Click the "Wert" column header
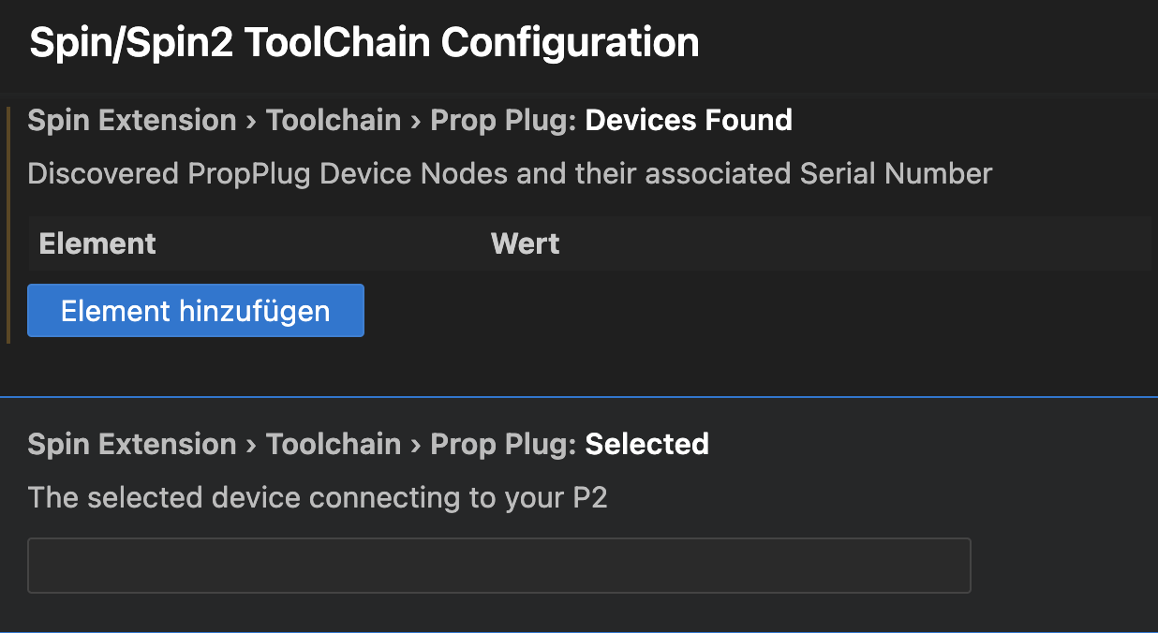This screenshot has width=1158, height=633. tap(525, 244)
